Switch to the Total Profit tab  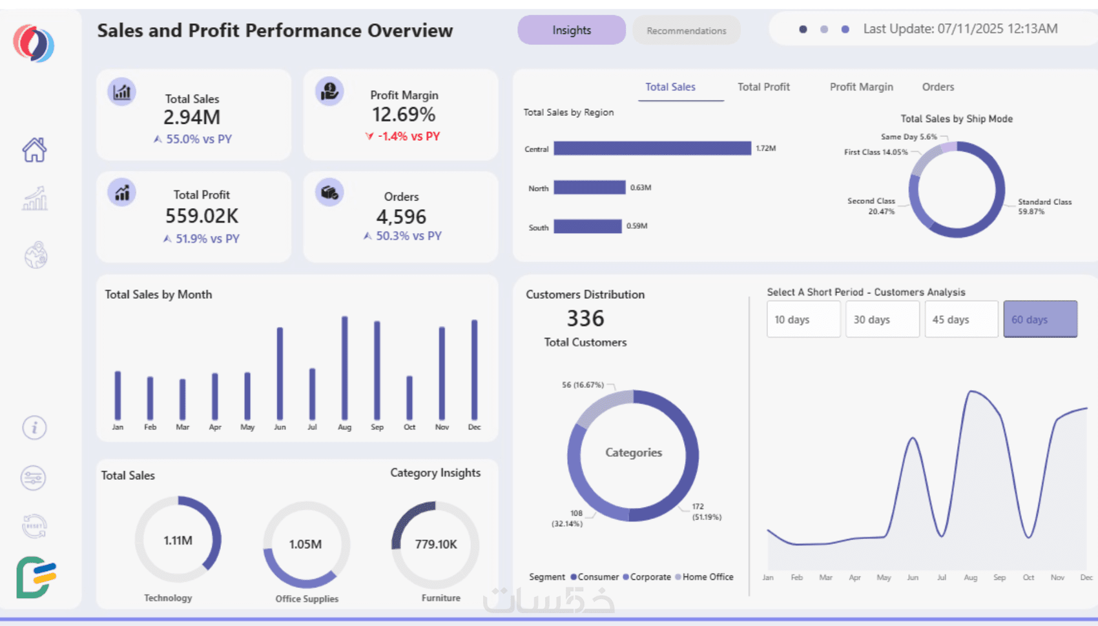click(x=763, y=87)
